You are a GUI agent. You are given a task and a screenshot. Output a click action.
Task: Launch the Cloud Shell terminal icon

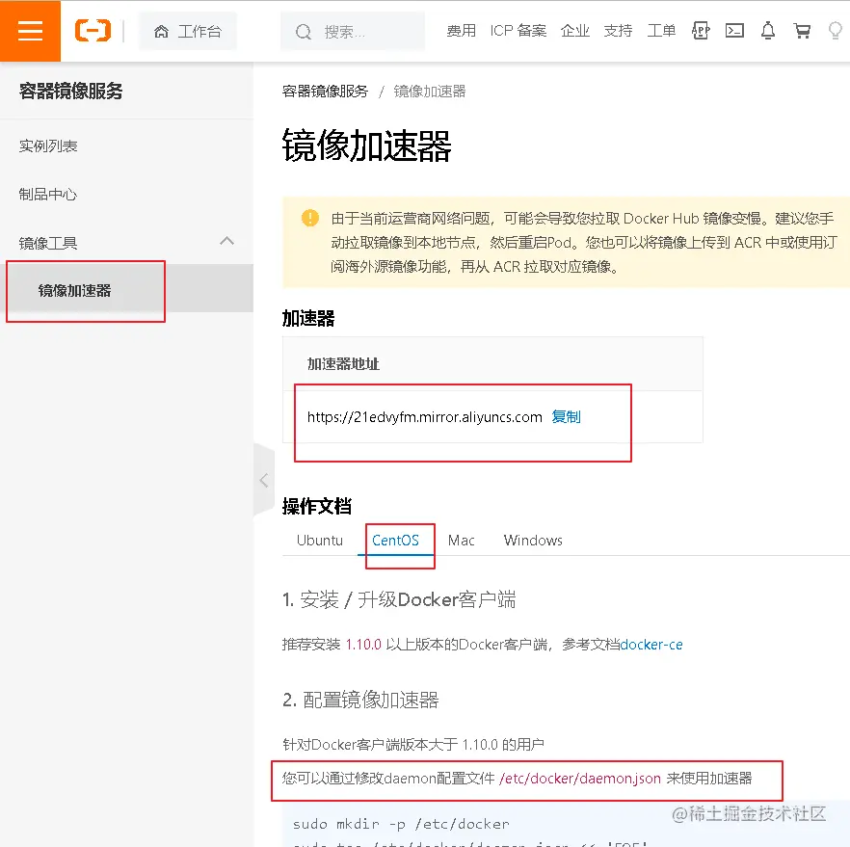(734, 31)
